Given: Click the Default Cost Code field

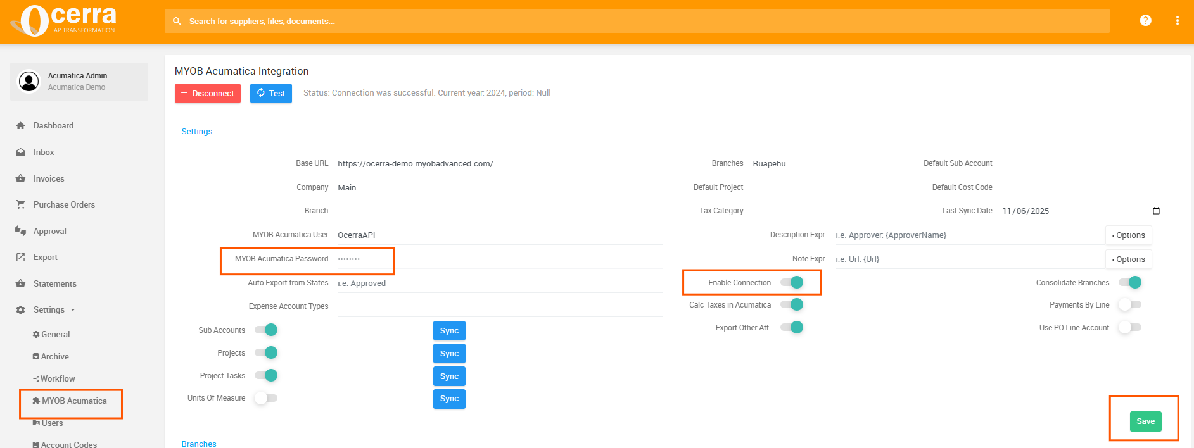Looking at the screenshot, I should click(1081, 187).
